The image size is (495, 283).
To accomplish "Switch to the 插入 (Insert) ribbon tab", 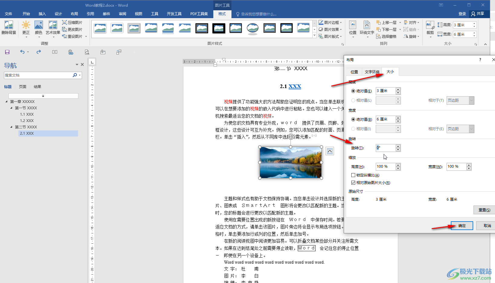I will pos(42,14).
